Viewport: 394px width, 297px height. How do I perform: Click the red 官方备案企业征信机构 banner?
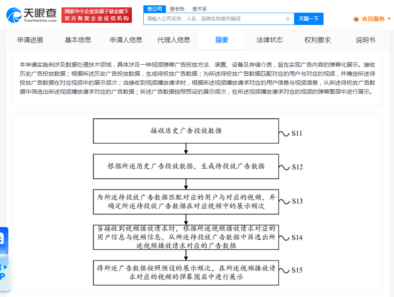pyautogui.click(x=97, y=15)
